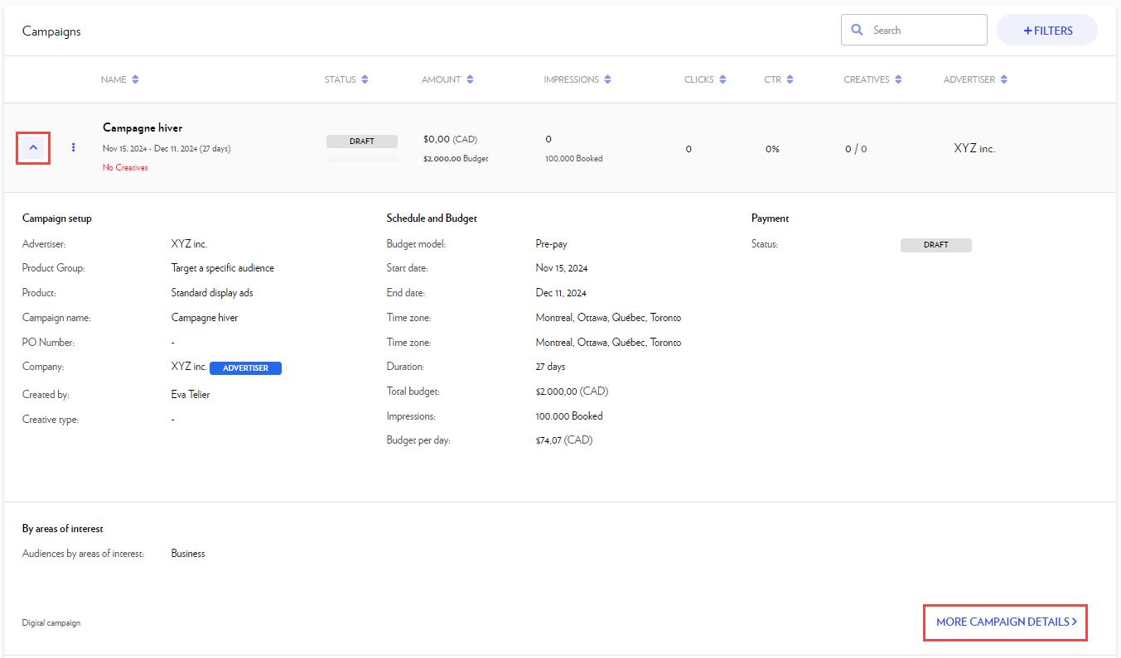Screen dimensions: 1121x658
Task: Click the Payment Draft status badge
Action: pyautogui.click(x=935, y=245)
